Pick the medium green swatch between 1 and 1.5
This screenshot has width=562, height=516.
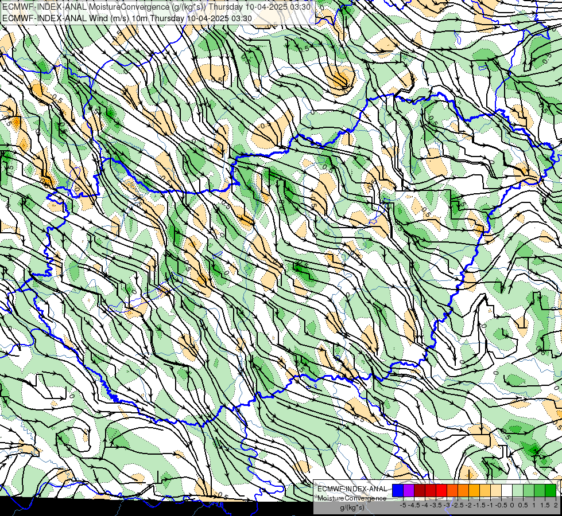pyautogui.click(x=540, y=491)
